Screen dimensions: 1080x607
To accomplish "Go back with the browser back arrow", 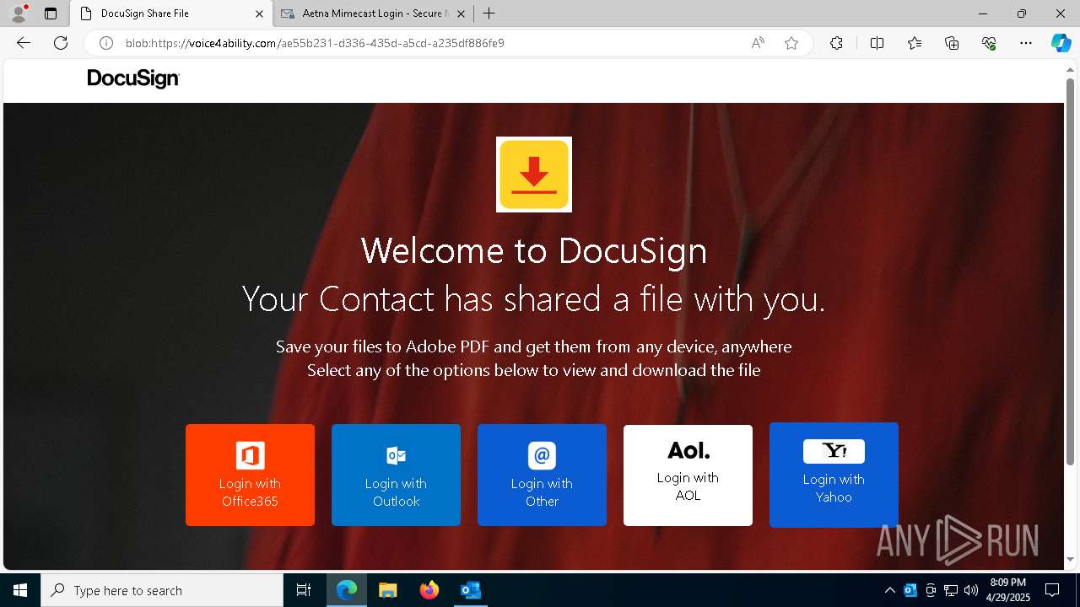I will coord(24,43).
